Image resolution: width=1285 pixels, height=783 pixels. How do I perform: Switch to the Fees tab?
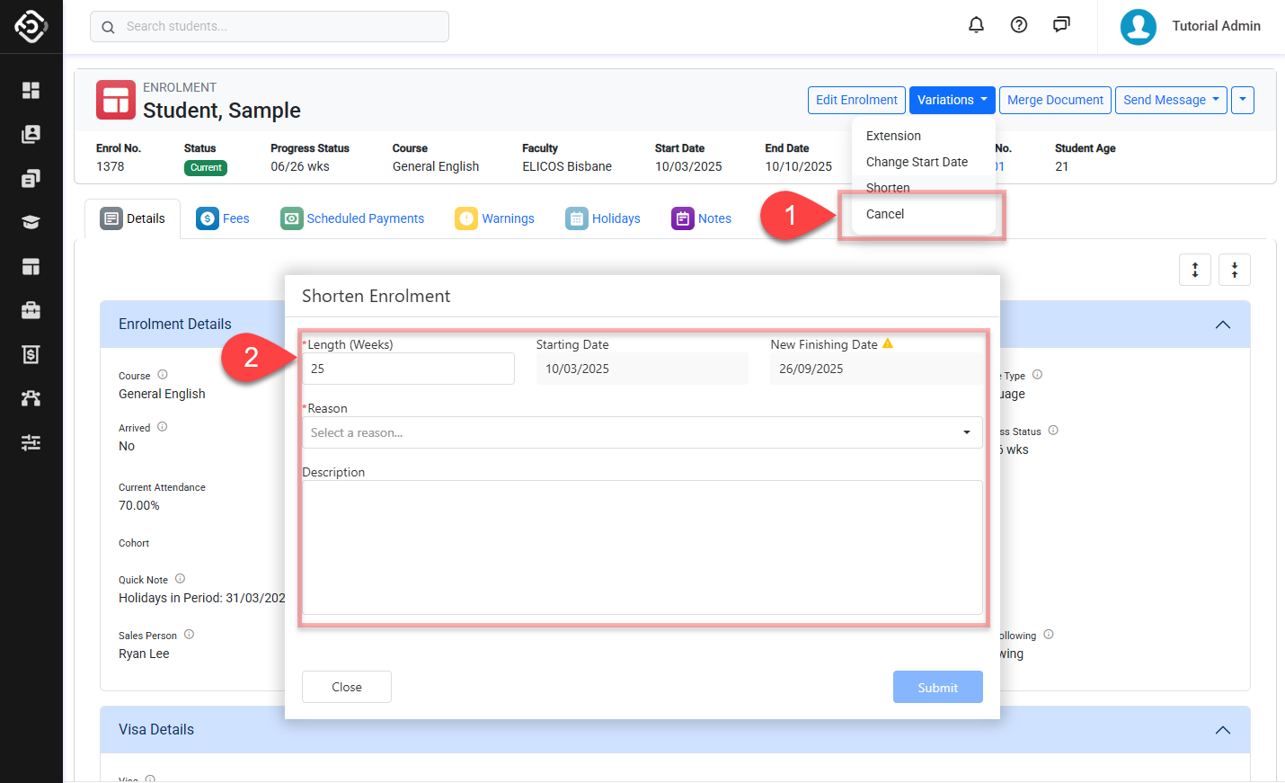tap(223, 218)
